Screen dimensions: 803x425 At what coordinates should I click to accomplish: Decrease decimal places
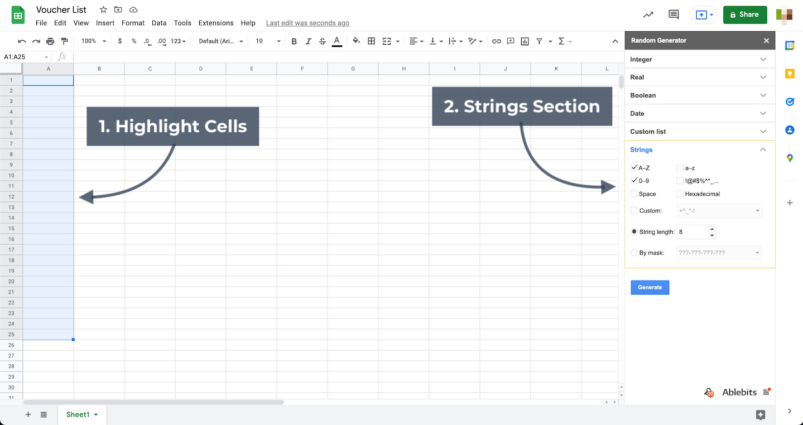147,41
